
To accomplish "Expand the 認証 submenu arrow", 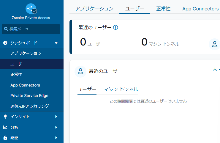I will (x=56, y=138).
